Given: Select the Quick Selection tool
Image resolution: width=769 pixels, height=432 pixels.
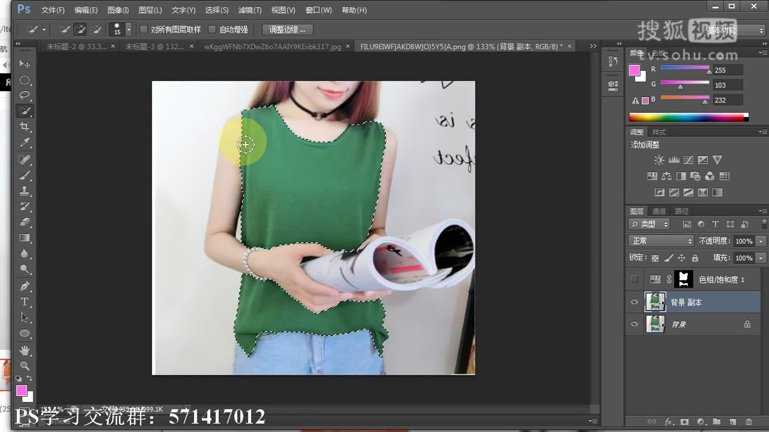Looking at the screenshot, I should click(x=25, y=111).
